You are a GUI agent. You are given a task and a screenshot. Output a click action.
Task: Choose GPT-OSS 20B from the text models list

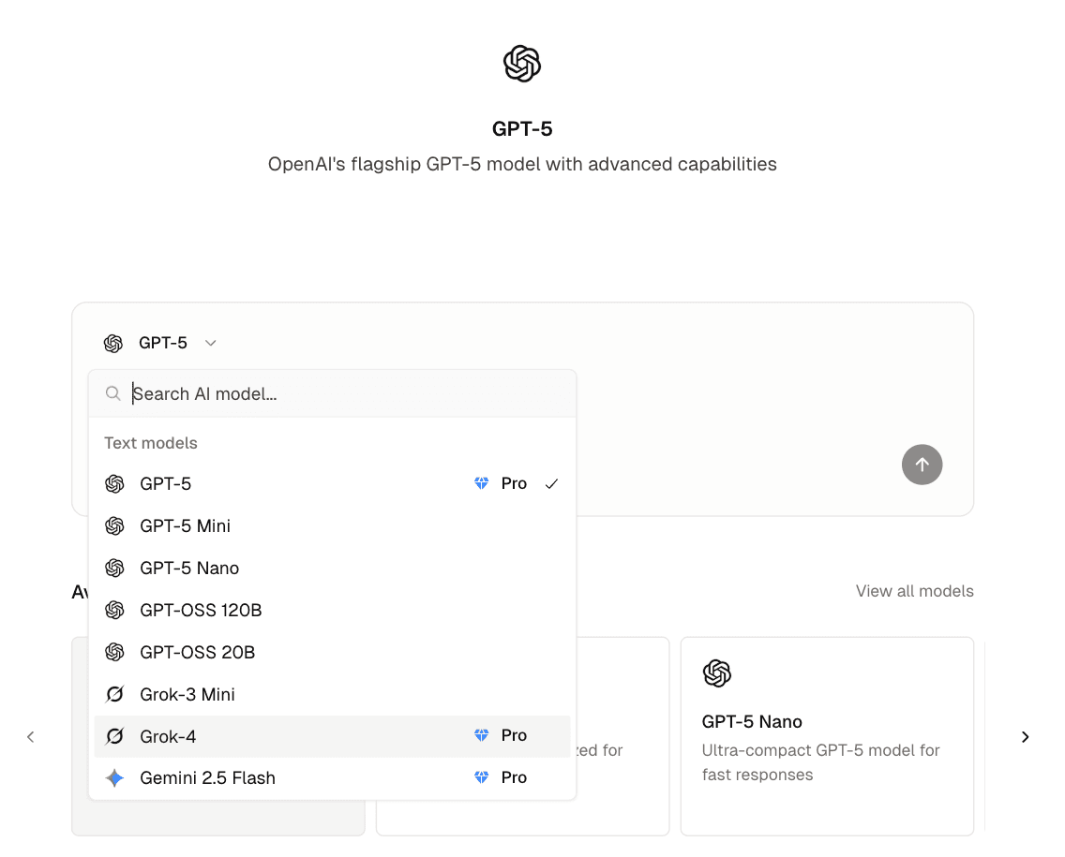point(197,652)
